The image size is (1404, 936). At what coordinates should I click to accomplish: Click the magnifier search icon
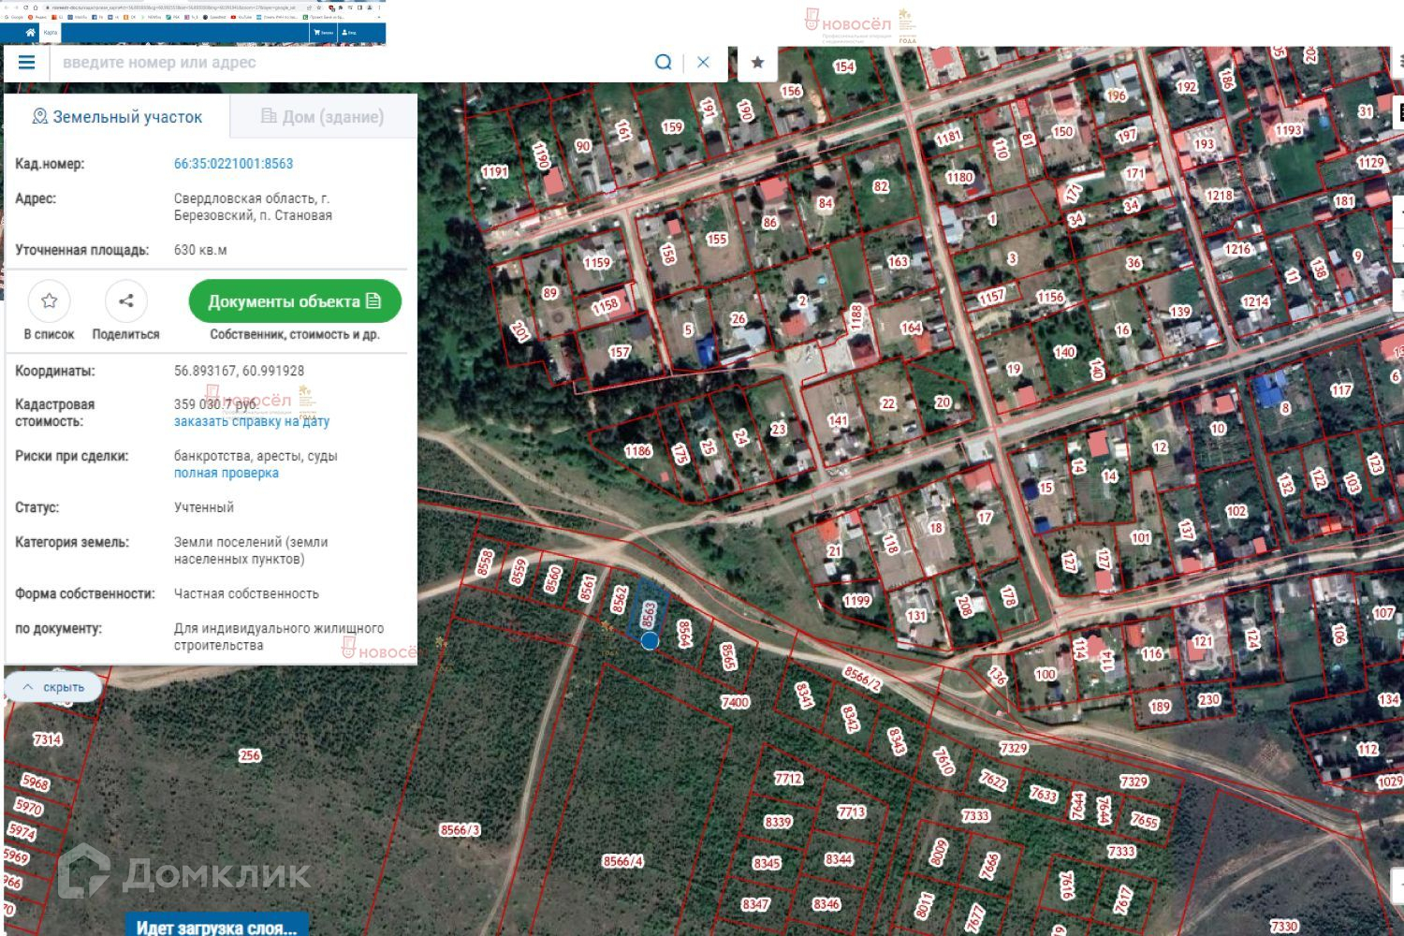tap(663, 63)
